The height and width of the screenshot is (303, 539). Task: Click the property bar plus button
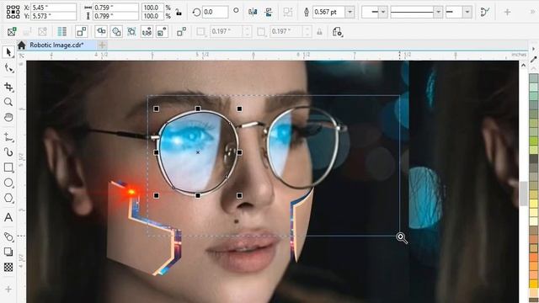coord(507,12)
